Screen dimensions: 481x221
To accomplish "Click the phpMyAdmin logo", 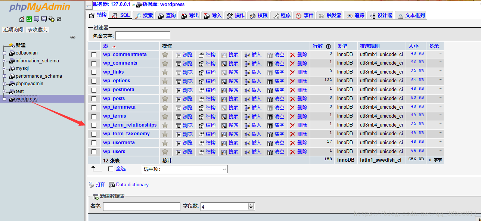I will pyautogui.click(x=40, y=7).
